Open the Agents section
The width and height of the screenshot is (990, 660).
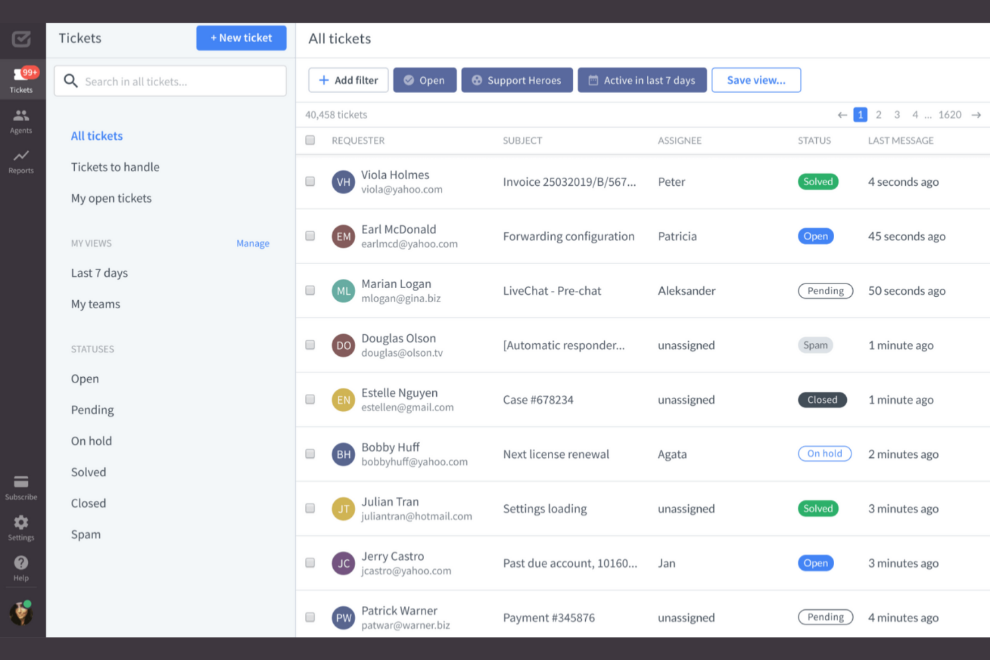pyautogui.click(x=22, y=121)
